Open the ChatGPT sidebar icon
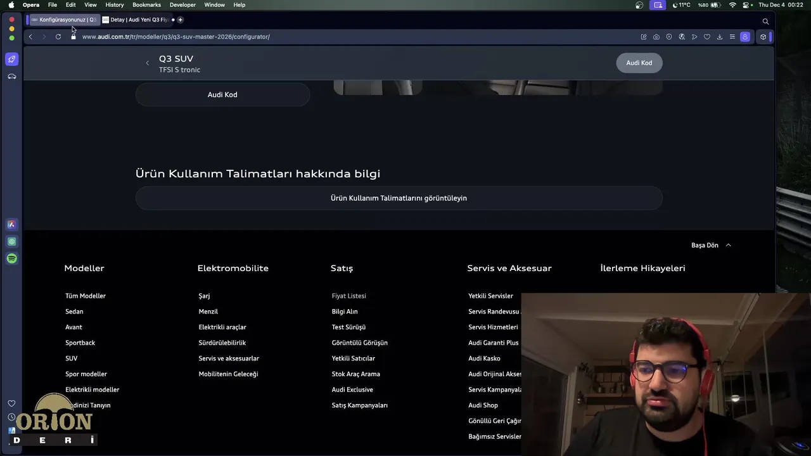This screenshot has width=811, height=456. coord(11,241)
